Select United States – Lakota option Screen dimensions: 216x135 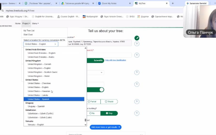click(38, 95)
